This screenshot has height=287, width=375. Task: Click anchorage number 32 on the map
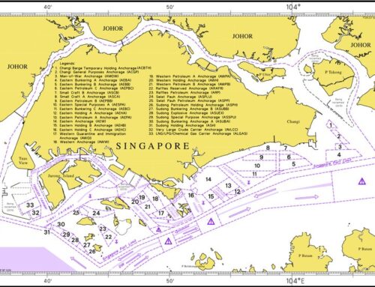pos(36,213)
